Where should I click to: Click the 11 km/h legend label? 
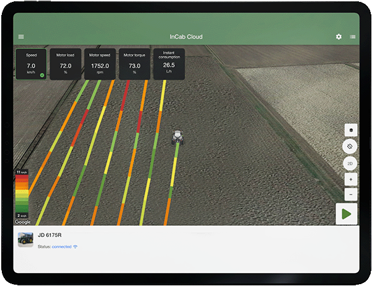pyautogui.click(x=22, y=172)
